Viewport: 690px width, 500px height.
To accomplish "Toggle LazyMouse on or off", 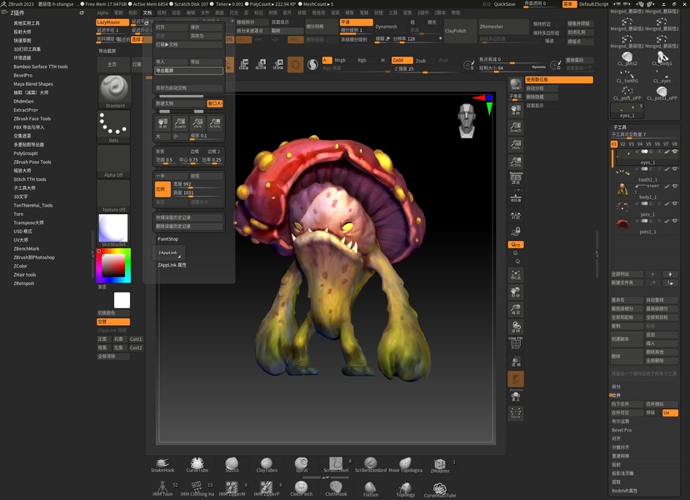I will click(112, 22).
